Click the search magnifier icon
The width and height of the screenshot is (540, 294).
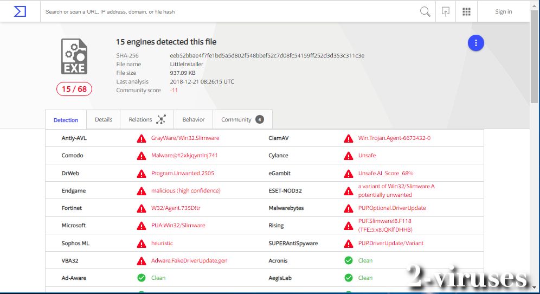[425, 12]
